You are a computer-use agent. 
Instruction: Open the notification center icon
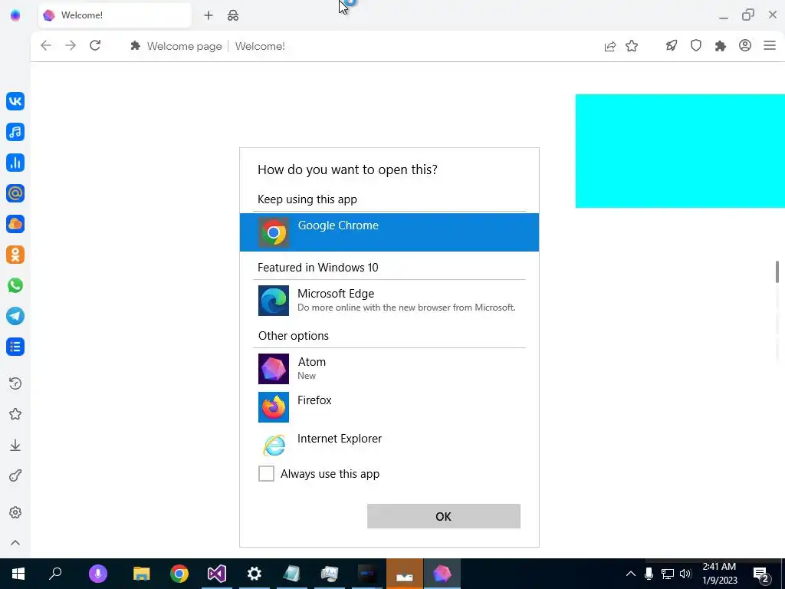[x=760, y=574]
